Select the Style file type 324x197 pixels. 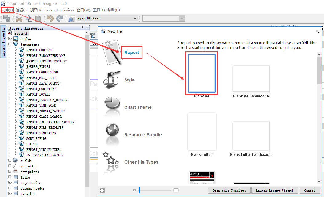(130, 80)
